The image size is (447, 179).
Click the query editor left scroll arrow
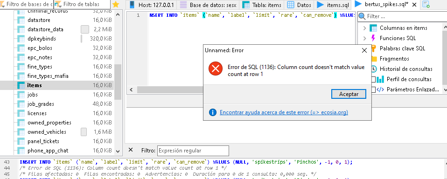(x=131, y=89)
